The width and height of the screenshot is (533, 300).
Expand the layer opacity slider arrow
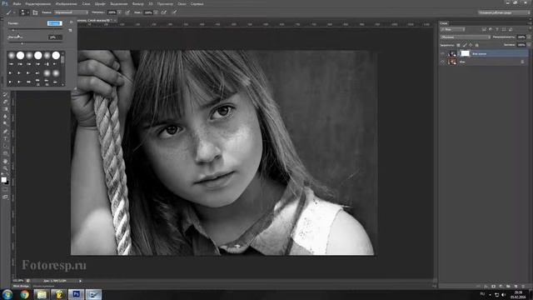pos(529,37)
